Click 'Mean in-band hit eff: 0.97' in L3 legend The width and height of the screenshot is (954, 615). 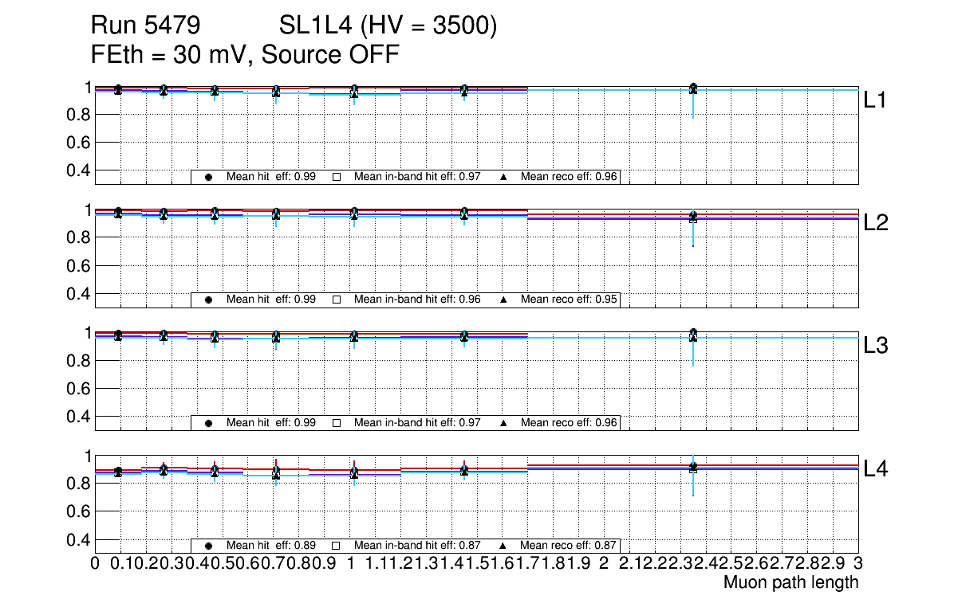(x=417, y=423)
